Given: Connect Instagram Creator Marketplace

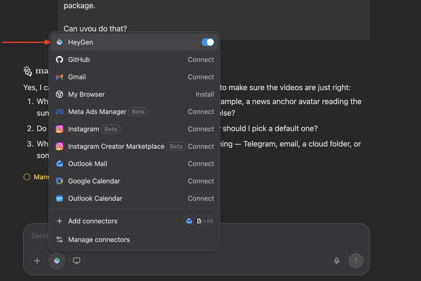Looking at the screenshot, I should [201, 146].
